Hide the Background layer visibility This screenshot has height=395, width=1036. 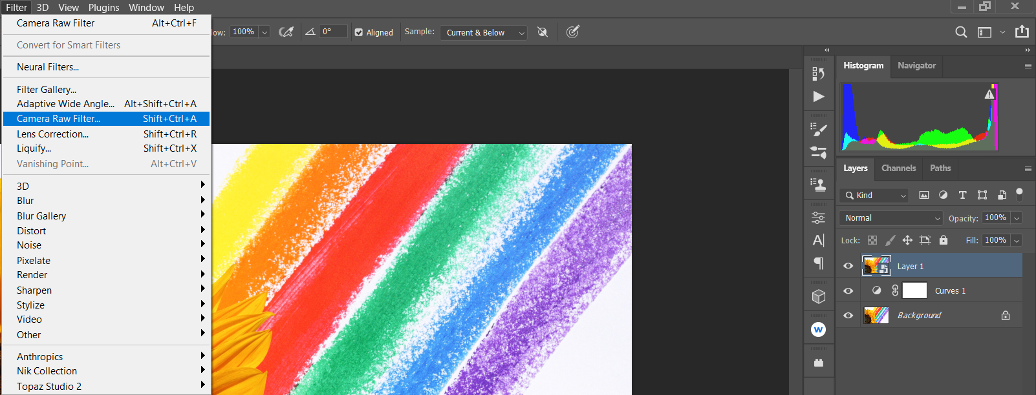[848, 316]
